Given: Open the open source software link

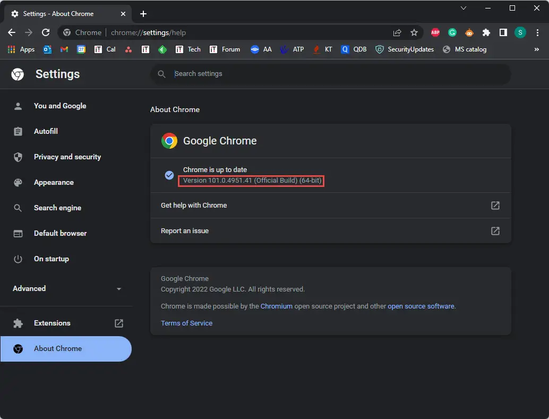Looking at the screenshot, I should 421,306.
